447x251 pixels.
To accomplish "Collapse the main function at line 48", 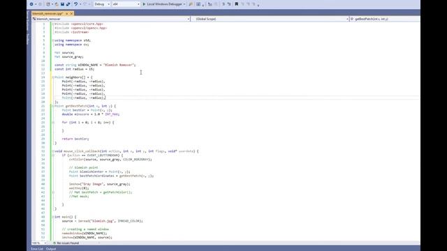I will click(x=53, y=217).
